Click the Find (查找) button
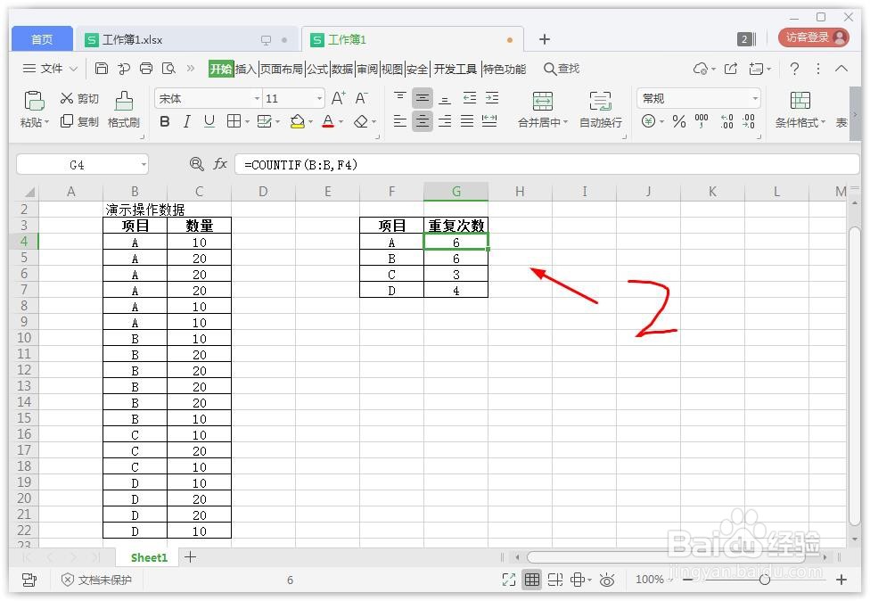Viewport: 870px width, 601px height. (562, 69)
